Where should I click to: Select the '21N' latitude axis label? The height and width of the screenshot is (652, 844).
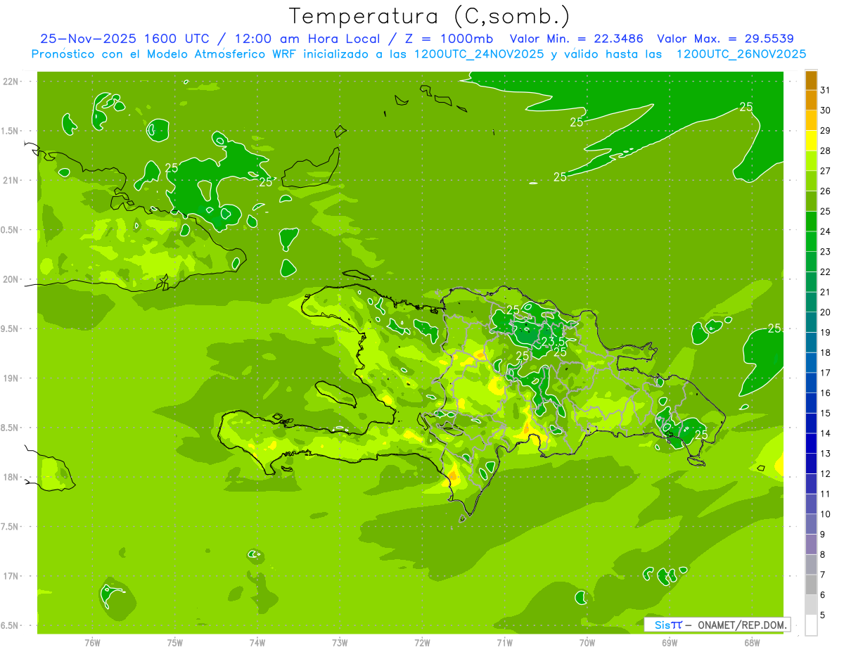(x=11, y=181)
